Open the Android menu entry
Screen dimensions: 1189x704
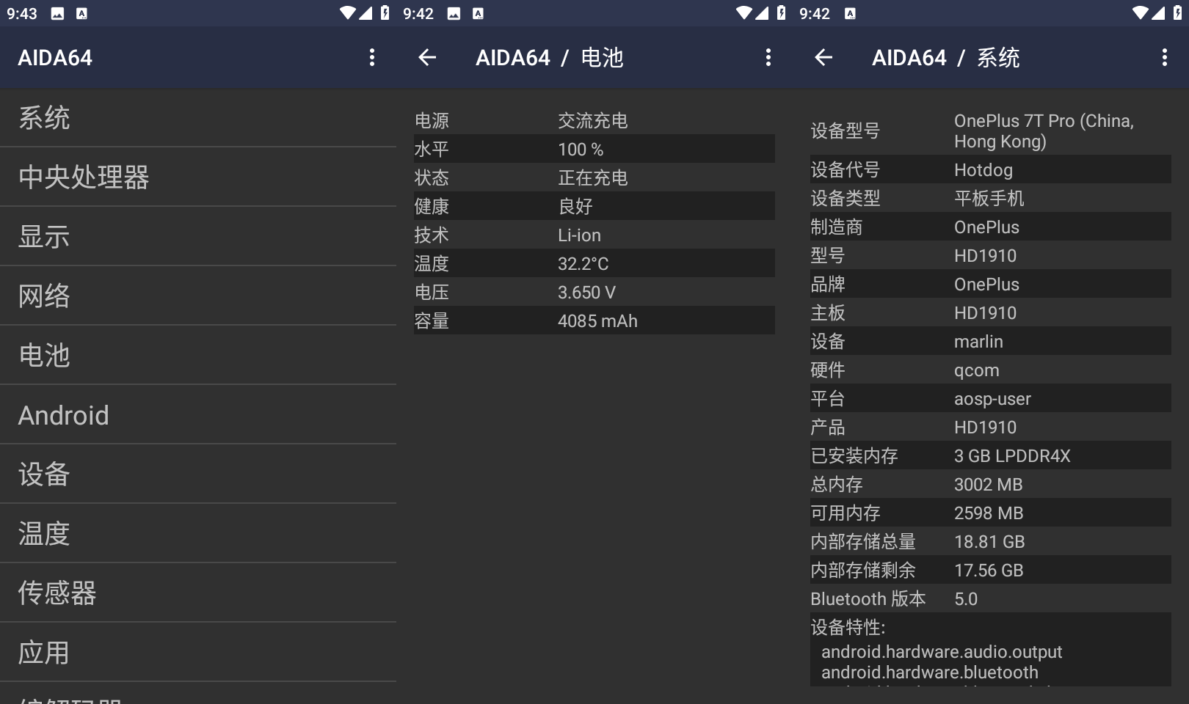click(x=198, y=414)
